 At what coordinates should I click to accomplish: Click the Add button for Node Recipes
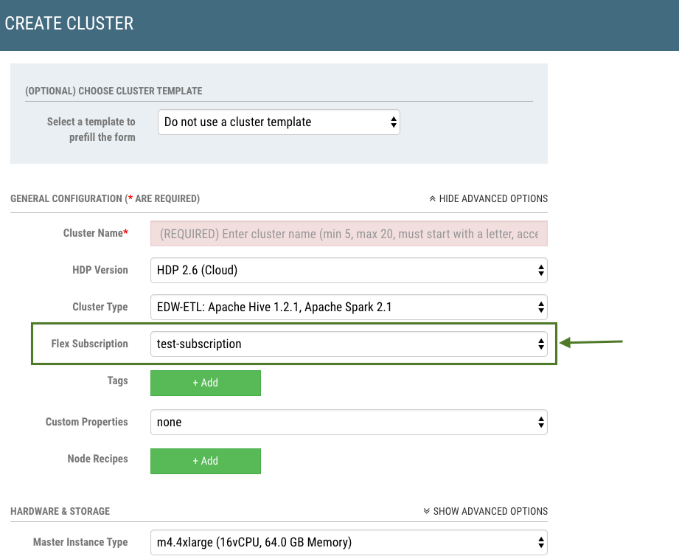206,461
